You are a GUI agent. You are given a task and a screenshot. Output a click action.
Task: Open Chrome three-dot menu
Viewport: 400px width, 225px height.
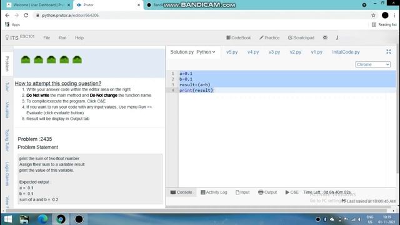click(394, 15)
